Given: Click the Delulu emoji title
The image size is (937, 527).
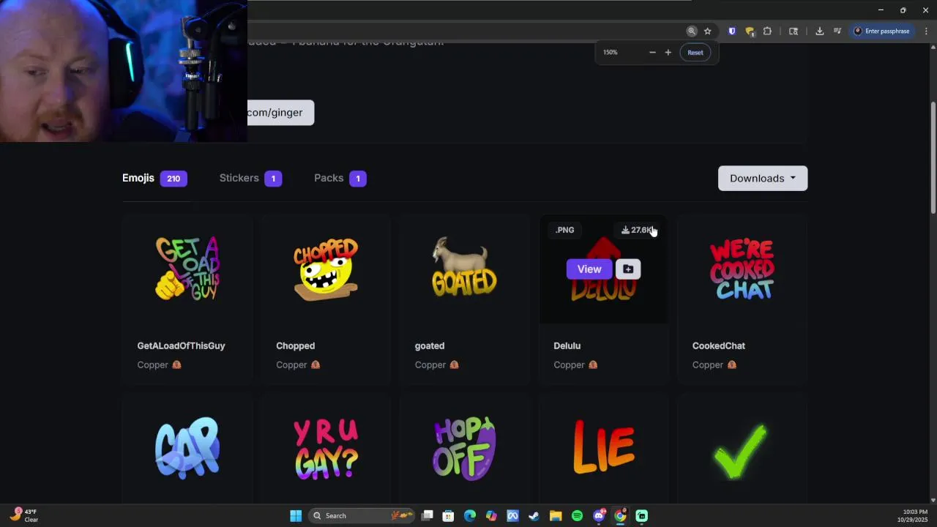Looking at the screenshot, I should coord(567,345).
